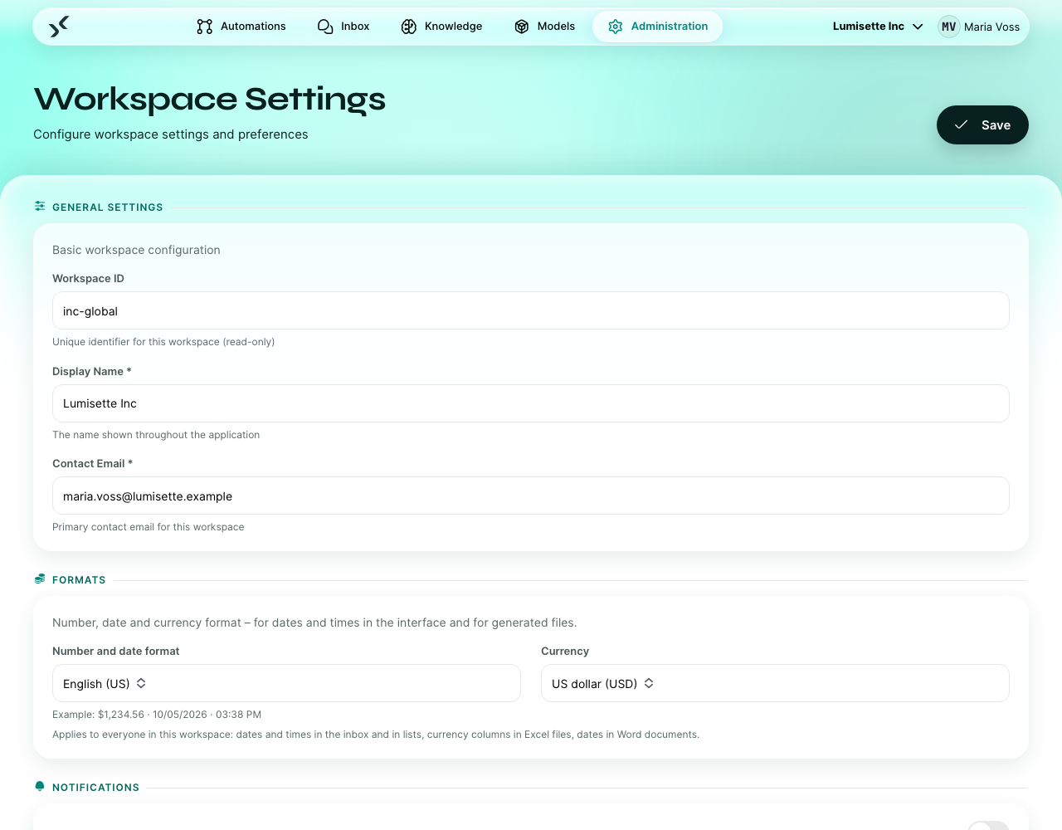Click the FORMATS section heading
The width and height of the screenshot is (1062, 830).
[x=79, y=580]
